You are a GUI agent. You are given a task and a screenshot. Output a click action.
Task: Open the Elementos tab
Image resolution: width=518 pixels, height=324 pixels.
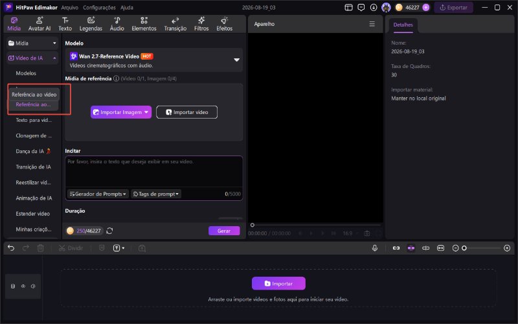[144, 24]
